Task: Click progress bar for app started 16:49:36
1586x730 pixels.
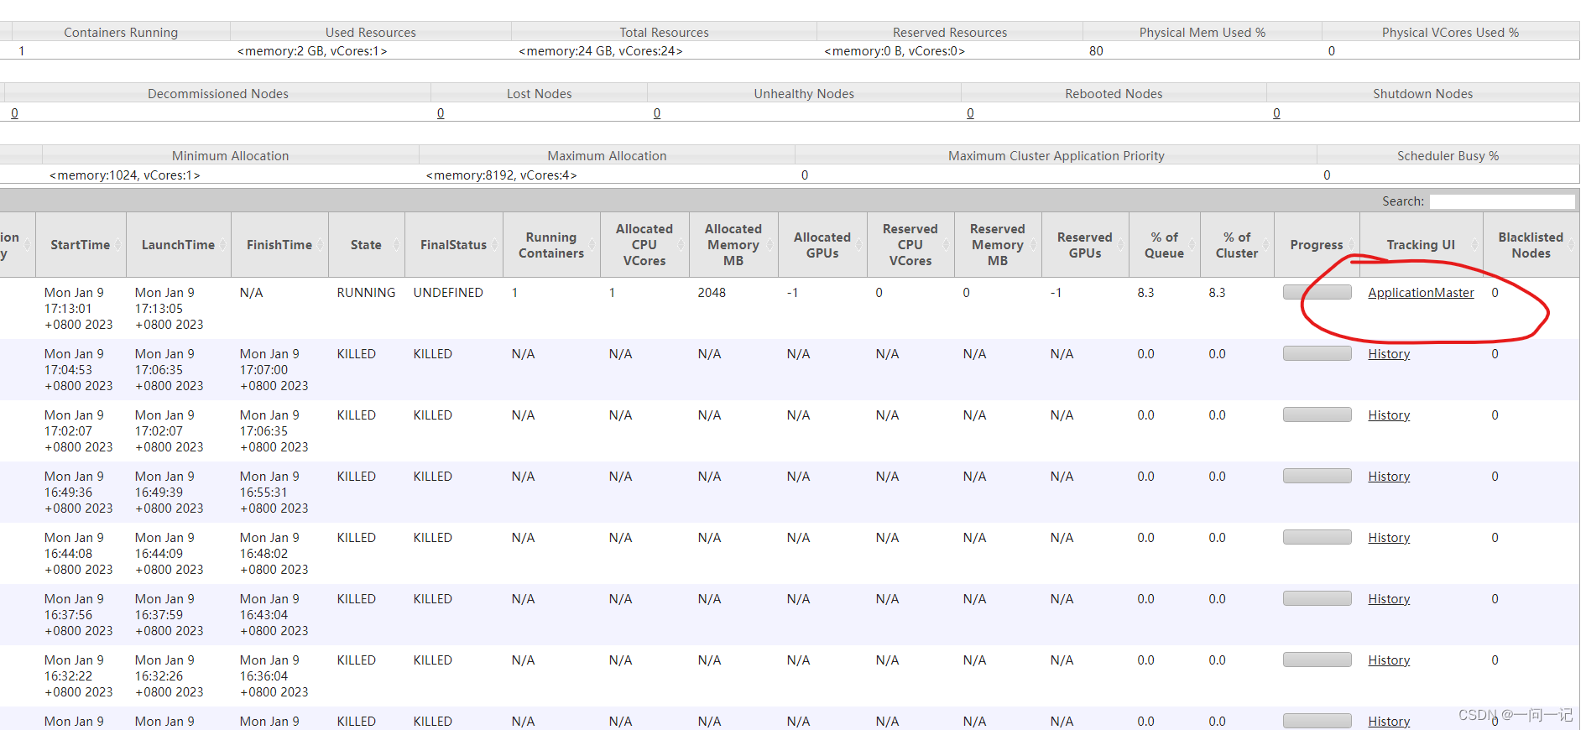Action: (1317, 476)
